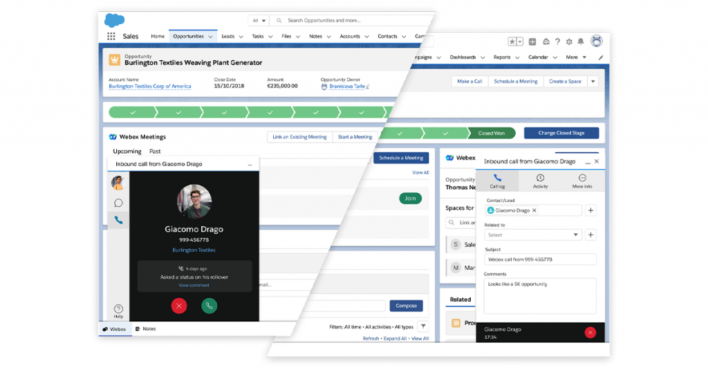The height and width of the screenshot is (371, 708).
Task: Click the Salesforce cloud logo
Action: 114,20
